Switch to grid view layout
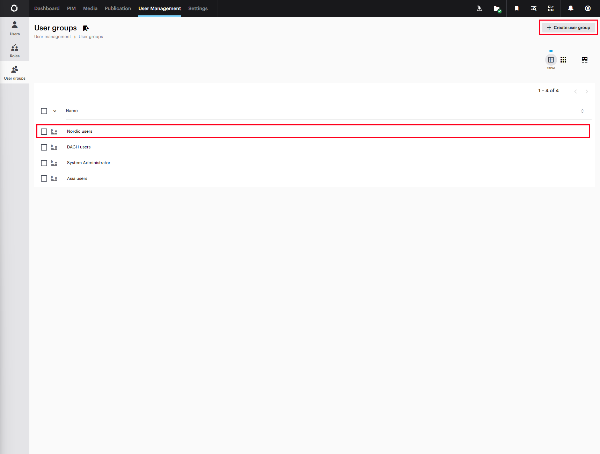The height and width of the screenshot is (454, 600). (x=563, y=60)
